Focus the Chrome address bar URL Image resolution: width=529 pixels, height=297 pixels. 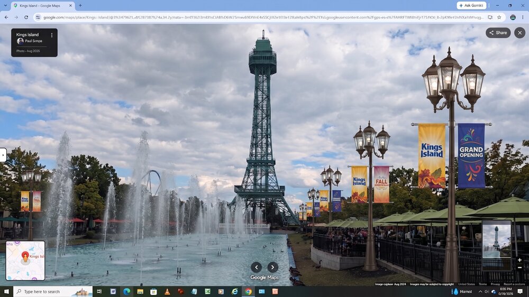[x=263, y=17]
